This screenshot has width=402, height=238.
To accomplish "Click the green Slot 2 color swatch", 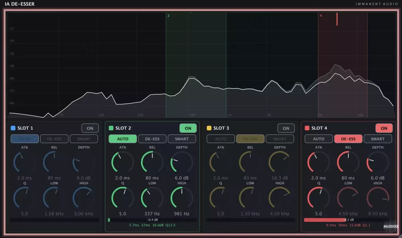I will pos(111,128).
